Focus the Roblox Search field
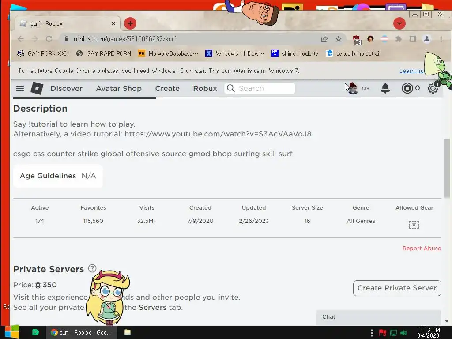 pyautogui.click(x=260, y=88)
